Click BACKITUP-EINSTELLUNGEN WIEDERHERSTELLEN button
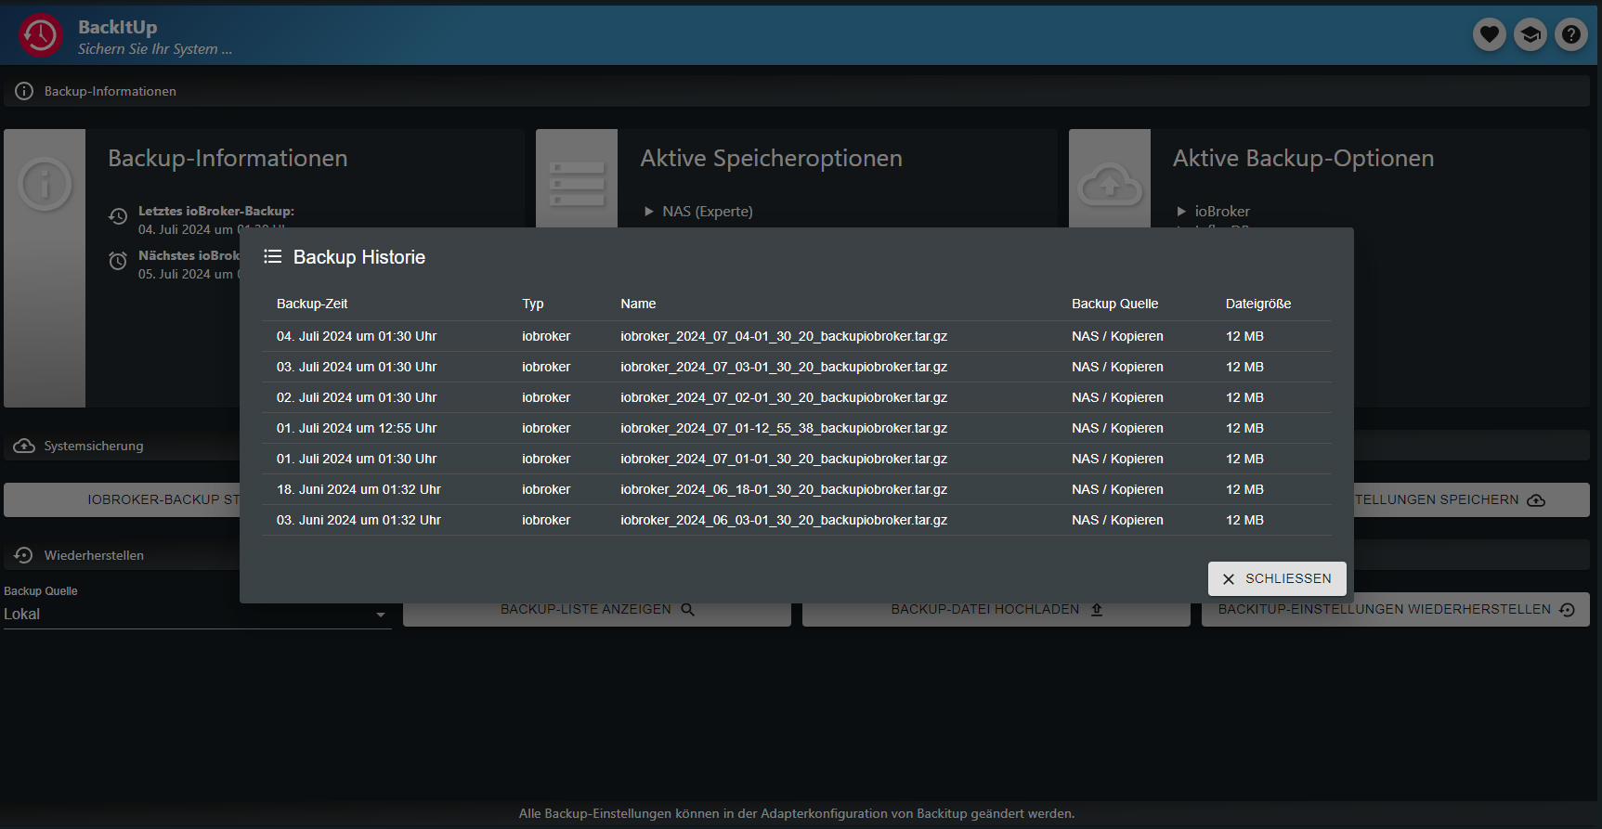Screen dimensions: 1602x829 tap(1395, 610)
